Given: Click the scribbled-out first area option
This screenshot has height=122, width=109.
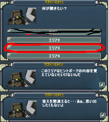Looking at the screenshot, I should click(54, 32).
